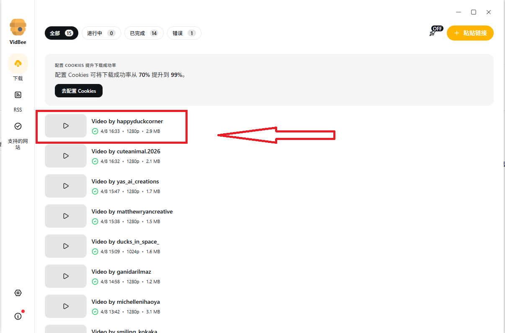
Task: Play the happyduckcorner video thumbnail
Action: [x=66, y=126]
